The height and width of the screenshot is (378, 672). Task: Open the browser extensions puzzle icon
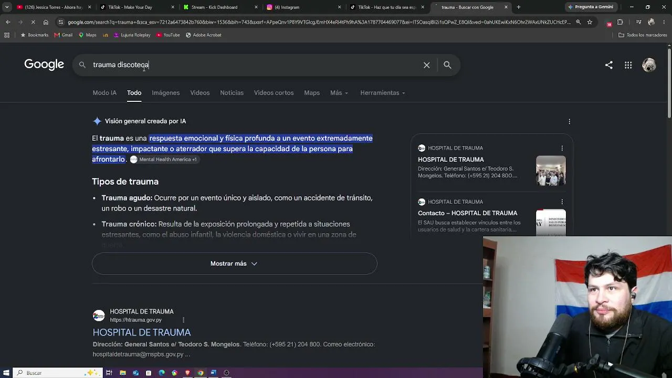click(620, 22)
